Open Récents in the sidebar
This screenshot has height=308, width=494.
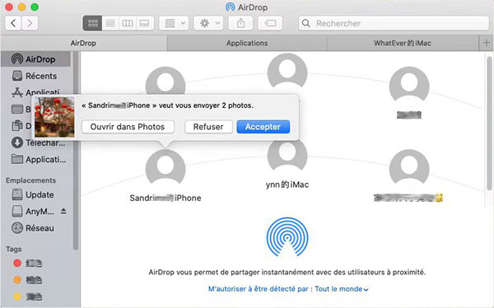(35, 76)
